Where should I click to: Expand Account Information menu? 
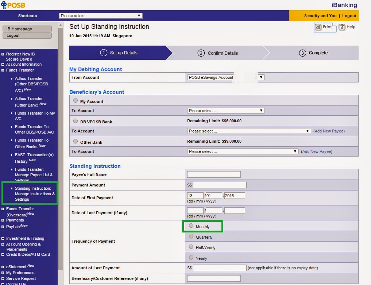point(3,64)
